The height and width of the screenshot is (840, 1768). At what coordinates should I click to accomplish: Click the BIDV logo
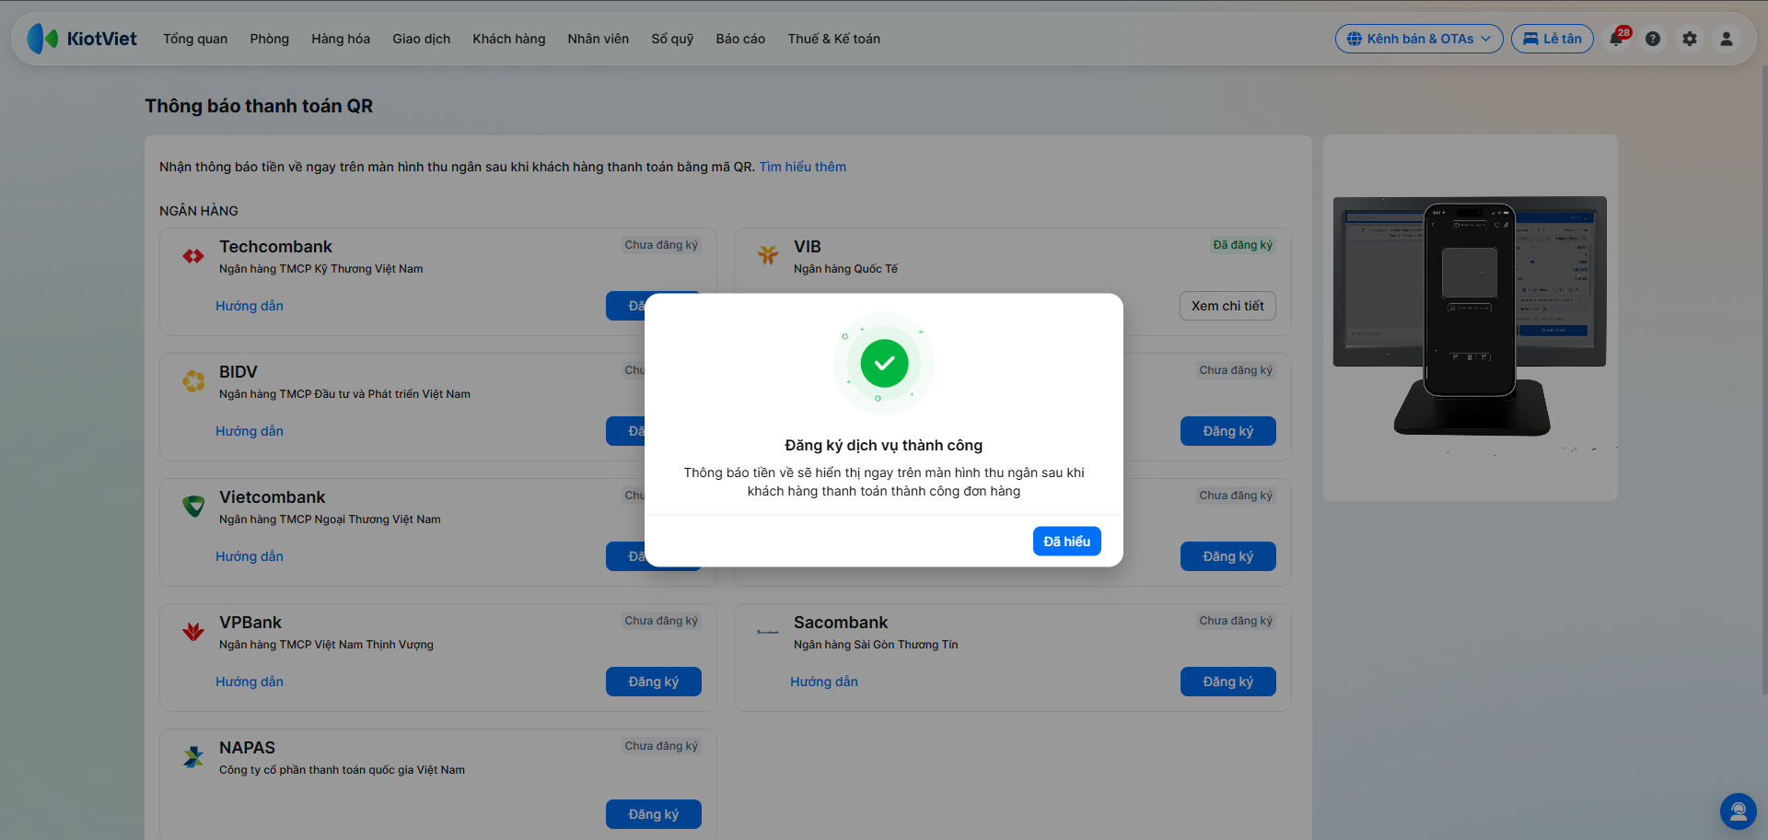pos(193,381)
